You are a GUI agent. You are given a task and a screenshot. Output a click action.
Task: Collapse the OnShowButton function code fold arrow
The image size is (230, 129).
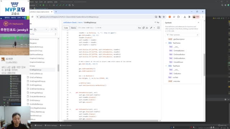coord(70,109)
